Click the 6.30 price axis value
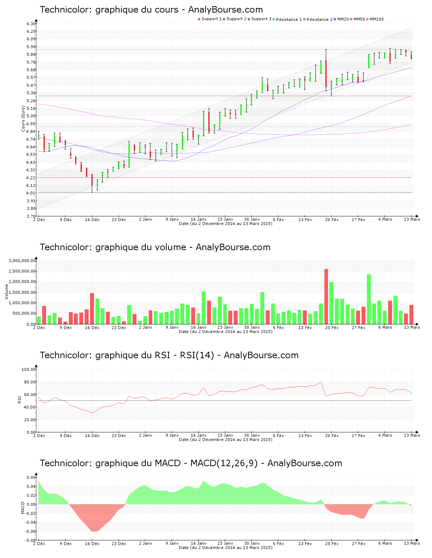Image resolution: width=432 pixels, height=558 pixels. [31, 24]
